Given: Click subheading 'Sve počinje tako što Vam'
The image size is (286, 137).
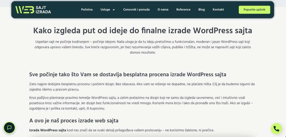Looking at the screenshot, I should click(128, 74).
